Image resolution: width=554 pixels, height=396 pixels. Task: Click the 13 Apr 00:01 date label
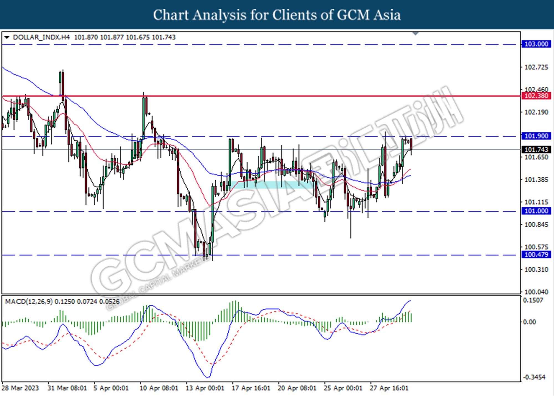[x=205, y=388]
